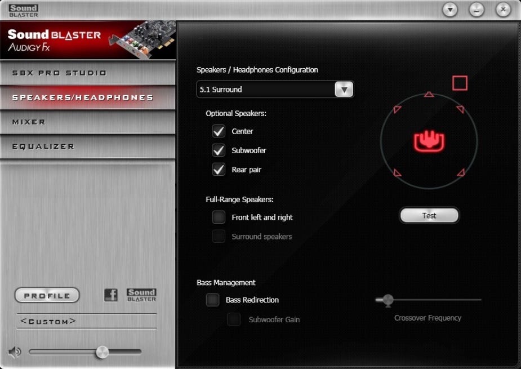
Task: Minimize the Sound Blaster window
Action: 477,10
